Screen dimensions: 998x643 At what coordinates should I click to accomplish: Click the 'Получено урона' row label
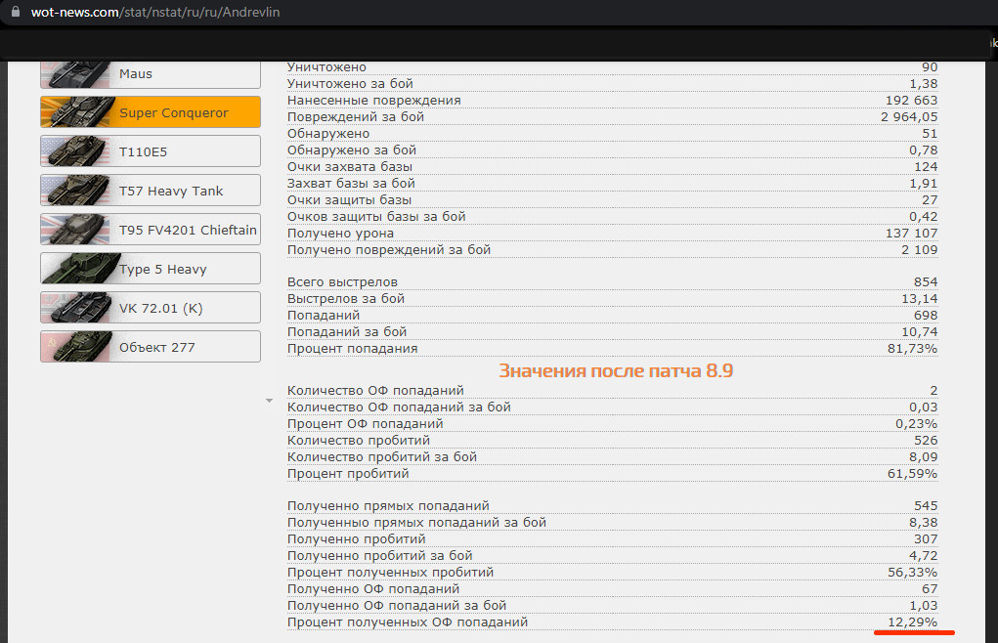point(340,234)
